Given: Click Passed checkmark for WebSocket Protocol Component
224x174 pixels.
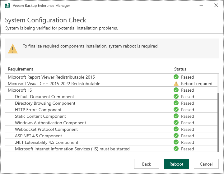Looking at the screenshot, I should pyautogui.click(x=176, y=129).
